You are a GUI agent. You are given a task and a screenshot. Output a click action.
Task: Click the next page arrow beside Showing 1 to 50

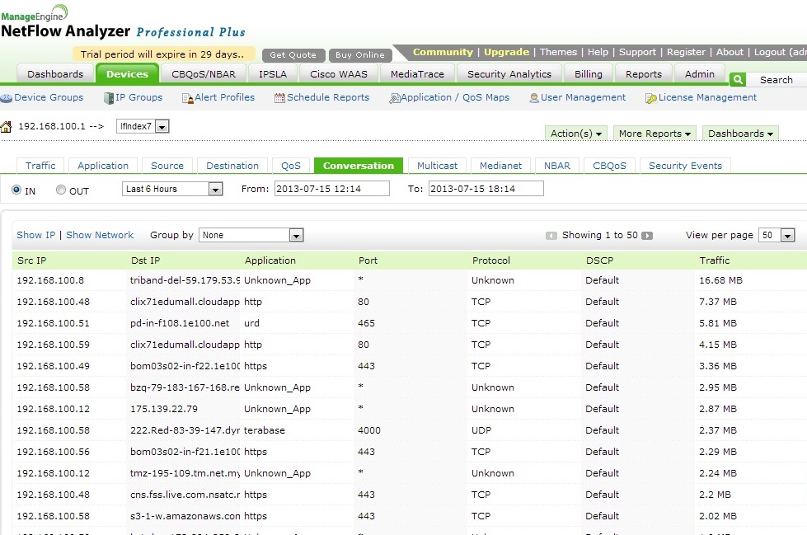(x=647, y=235)
